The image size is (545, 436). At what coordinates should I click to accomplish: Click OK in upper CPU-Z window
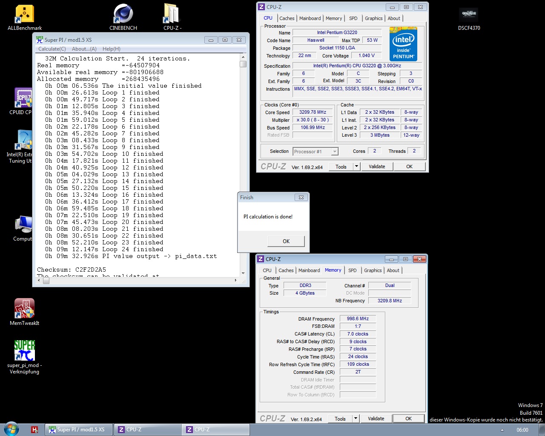coord(409,166)
